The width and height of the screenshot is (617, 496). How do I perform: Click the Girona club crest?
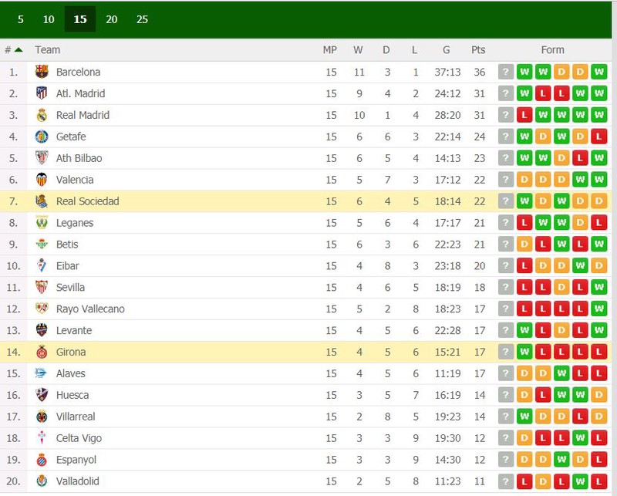[42, 352]
